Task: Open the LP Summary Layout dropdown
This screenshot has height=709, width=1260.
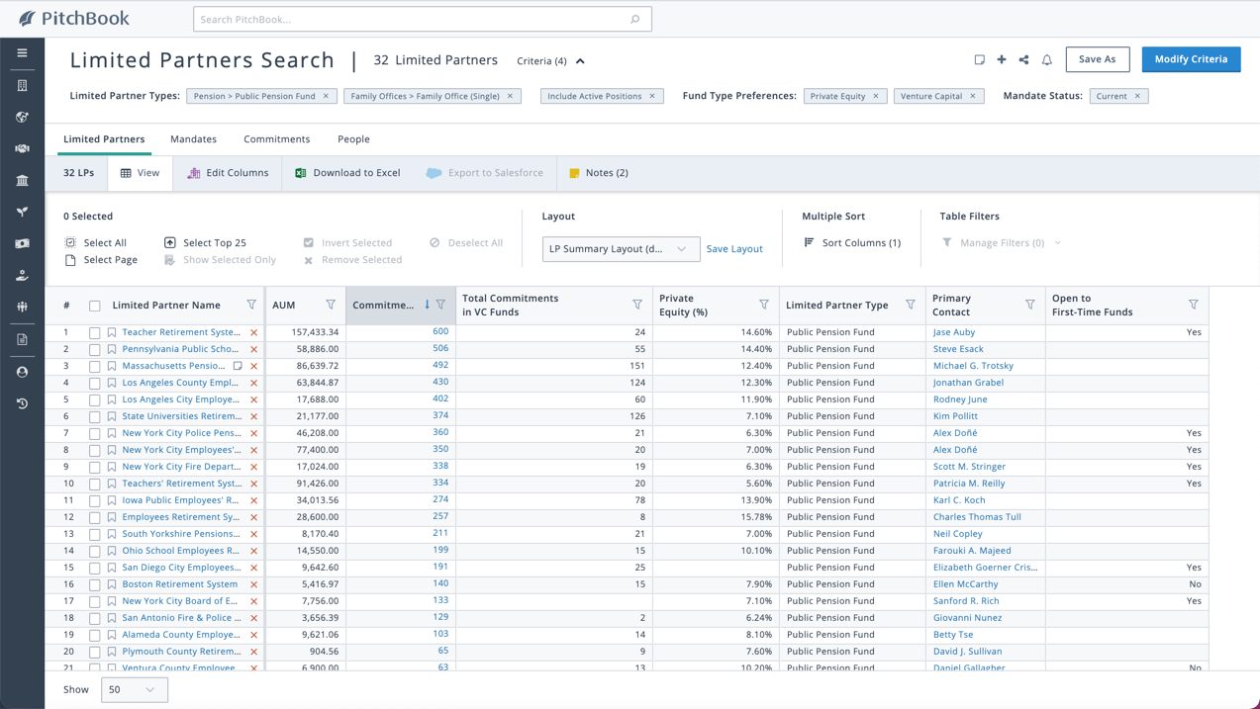Action: 621,249
